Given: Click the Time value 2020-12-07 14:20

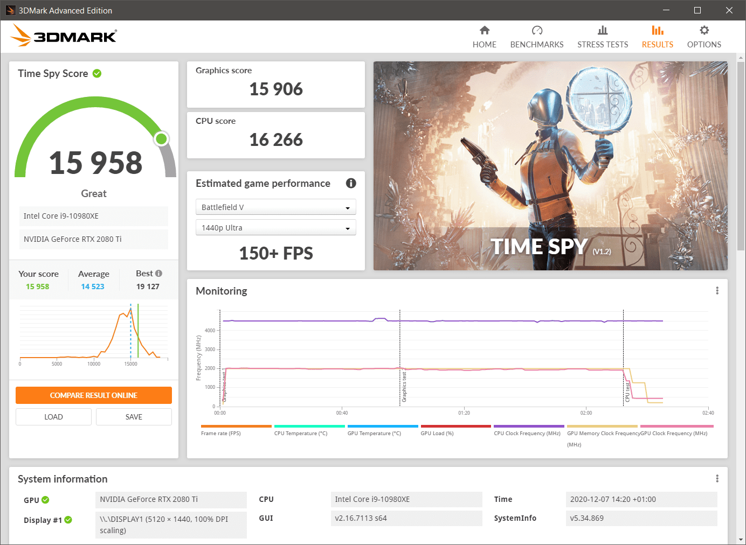Looking at the screenshot, I should (641, 499).
